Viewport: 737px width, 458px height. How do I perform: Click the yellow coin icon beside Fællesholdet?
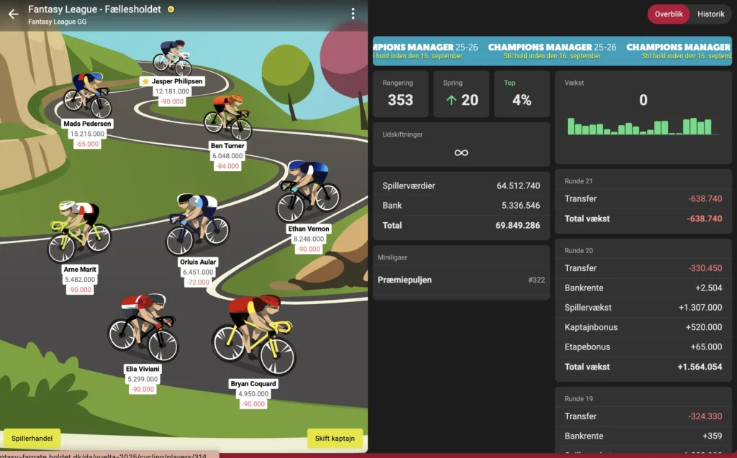(x=171, y=9)
